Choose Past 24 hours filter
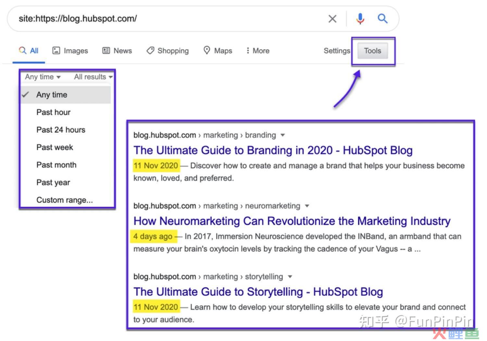 click(x=61, y=130)
